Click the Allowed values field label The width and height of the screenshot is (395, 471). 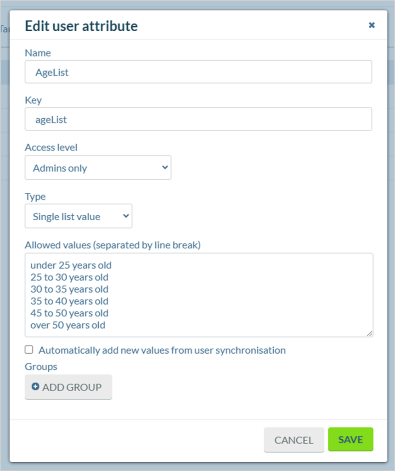pyautogui.click(x=113, y=245)
